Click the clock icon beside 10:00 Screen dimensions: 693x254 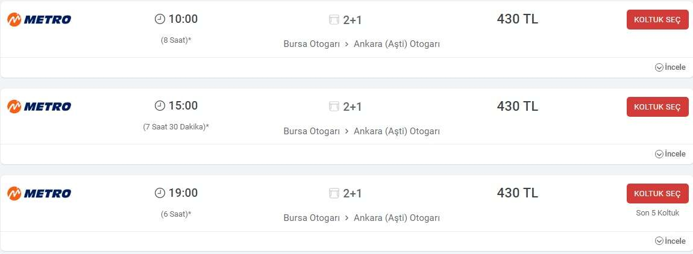[160, 19]
